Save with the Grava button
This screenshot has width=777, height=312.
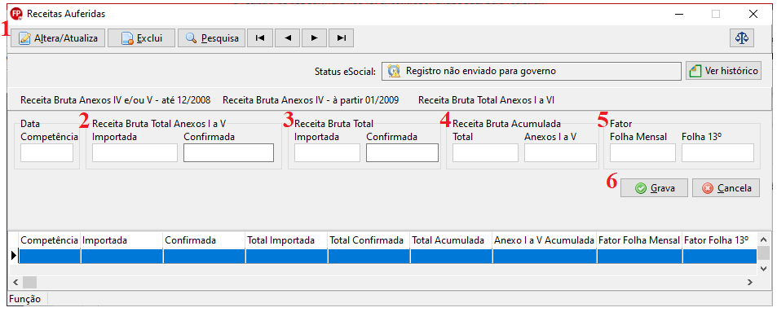(x=654, y=188)
